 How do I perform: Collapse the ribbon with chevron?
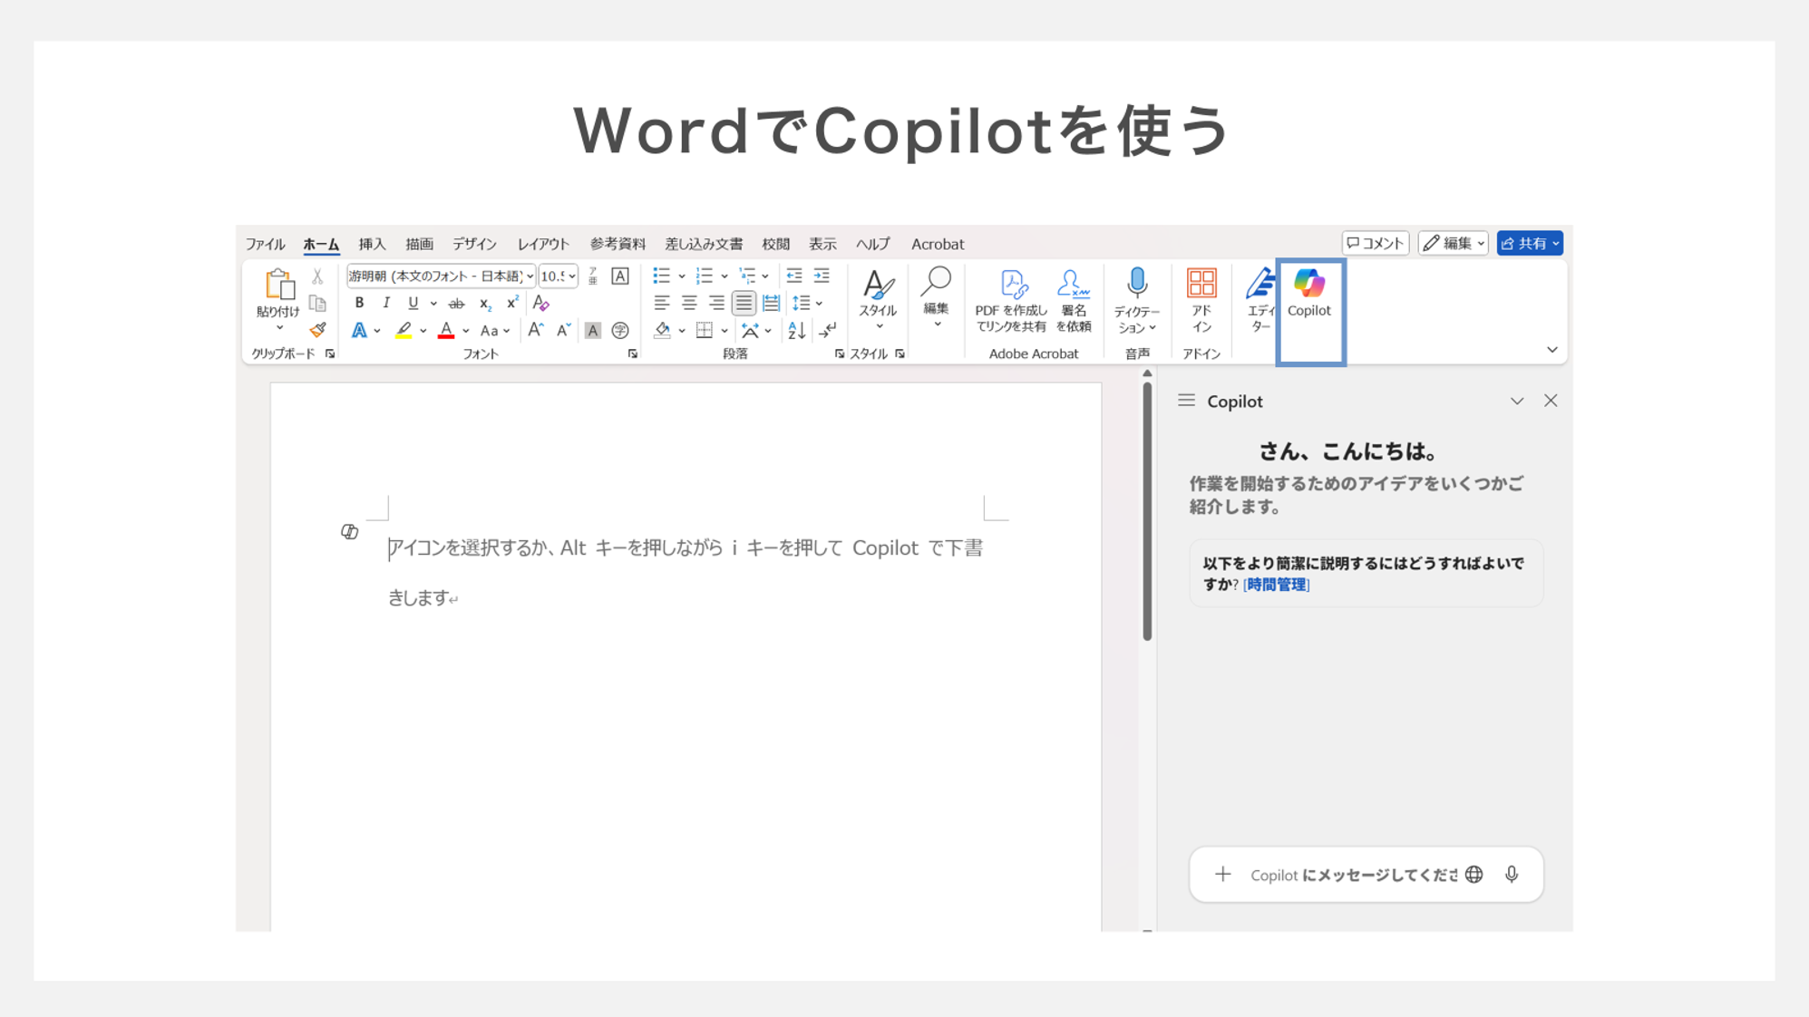point(1552,350)
